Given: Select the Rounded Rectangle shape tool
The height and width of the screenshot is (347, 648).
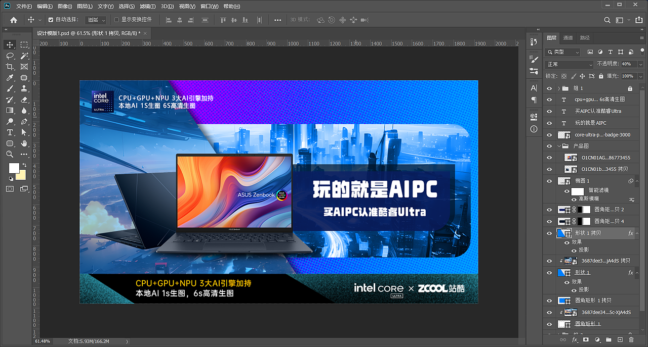Looking at the screenshot, I should coord(10,143).
